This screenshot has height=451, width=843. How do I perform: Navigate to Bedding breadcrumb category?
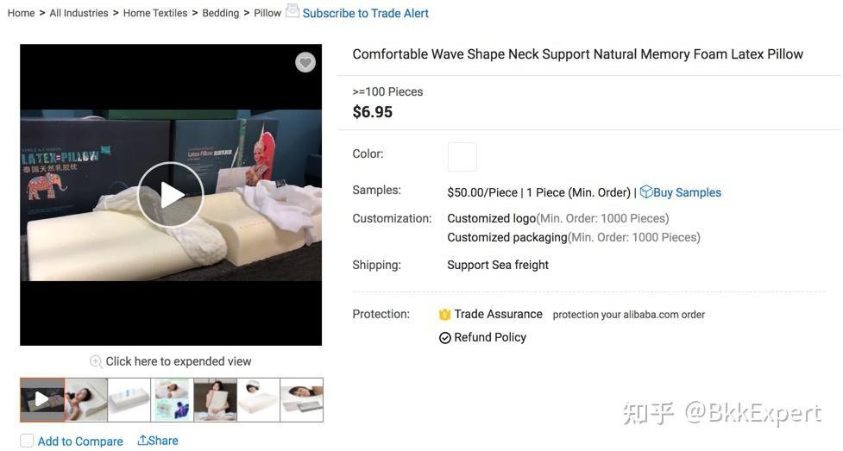(x=220, y=13)
